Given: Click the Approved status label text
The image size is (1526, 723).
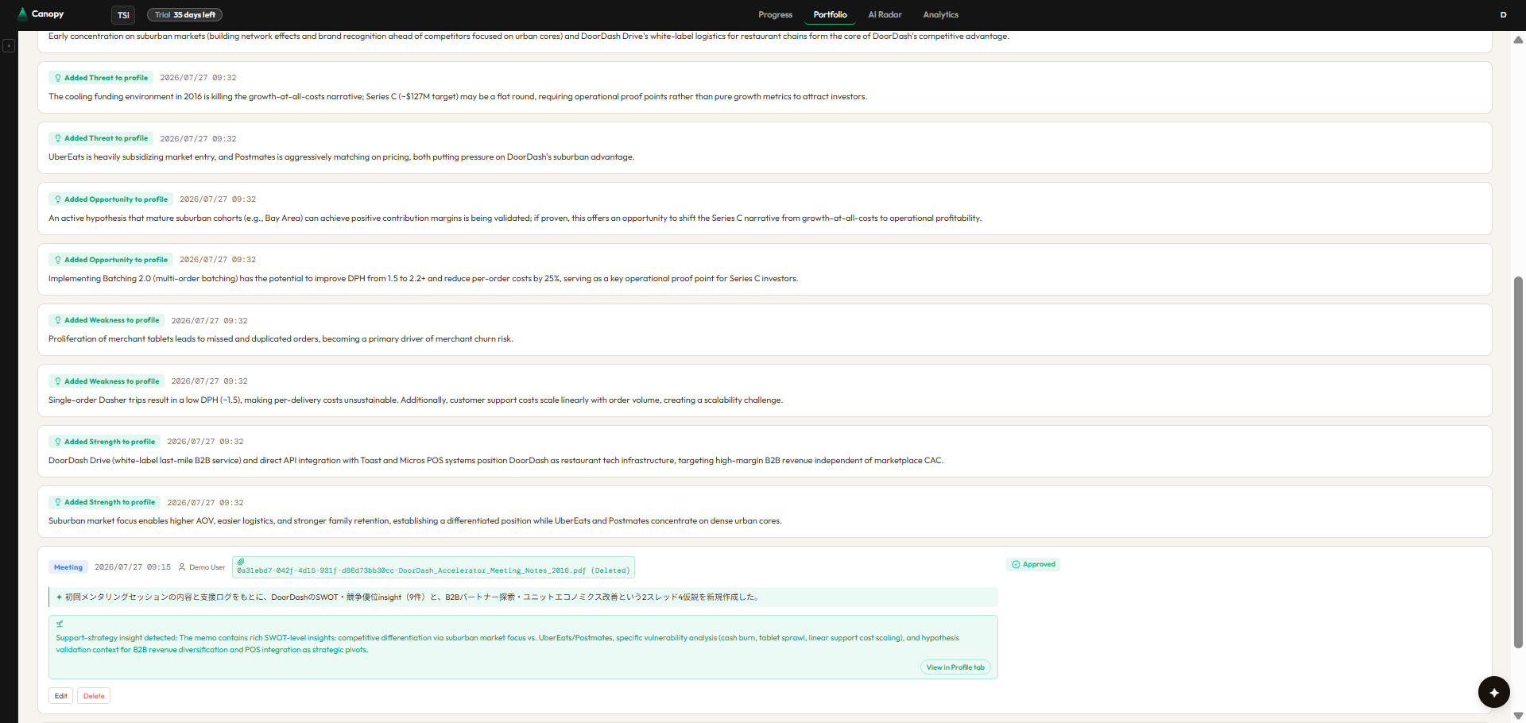Looking at the screenshot, I should pyautogui.click(x=1039, y=564).
